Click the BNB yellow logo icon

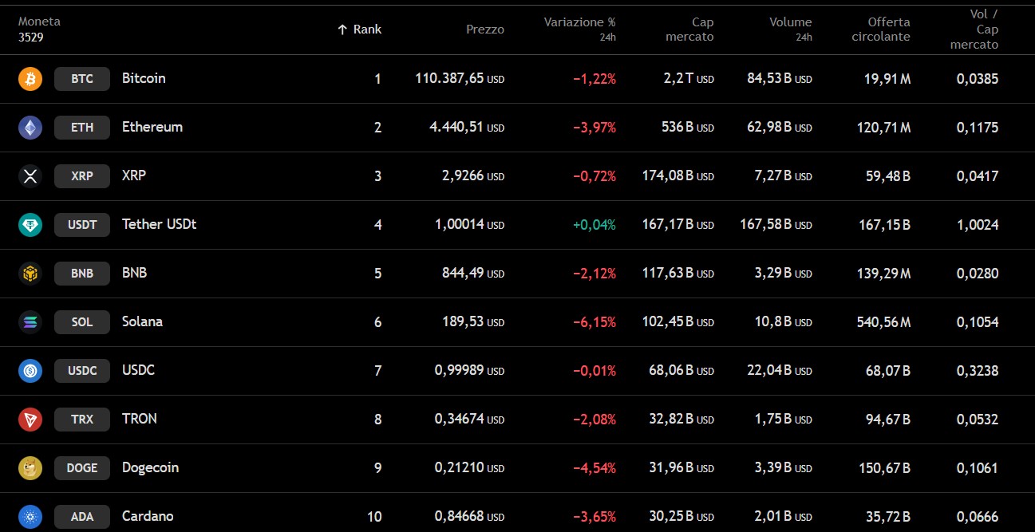(30, 274)
